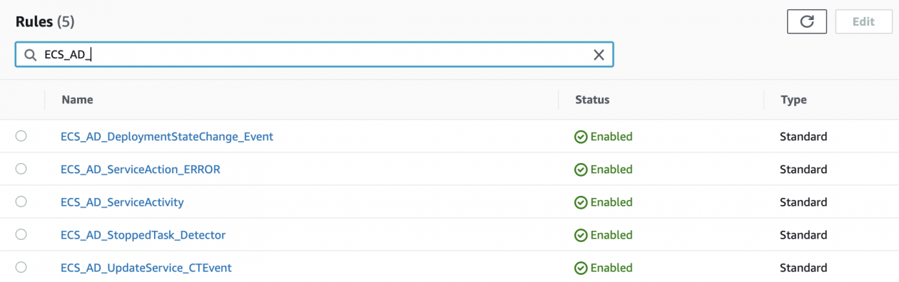The image size is (899, 282).
Task: Clear the search field with the X icon
Action: [x=599, y=55]
